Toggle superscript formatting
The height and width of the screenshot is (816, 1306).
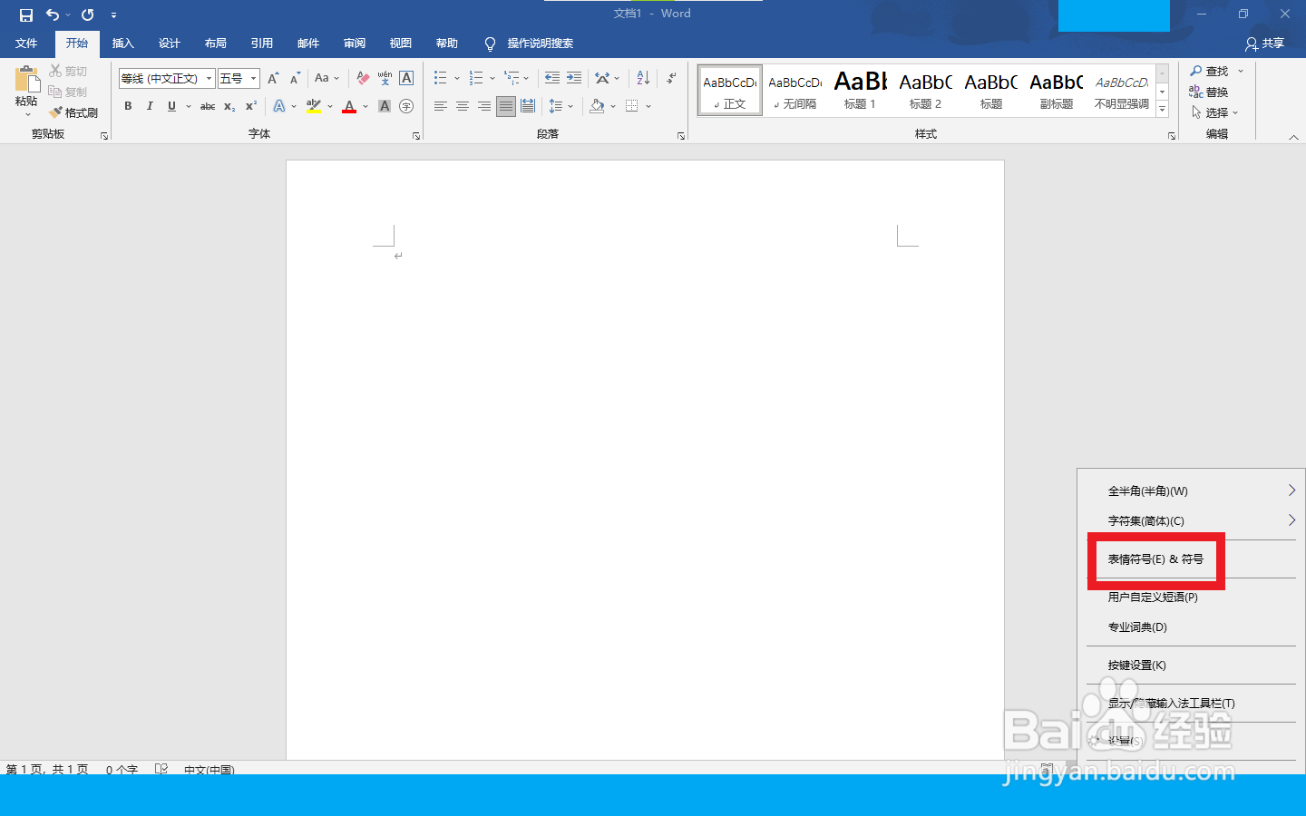pos(251,106)
